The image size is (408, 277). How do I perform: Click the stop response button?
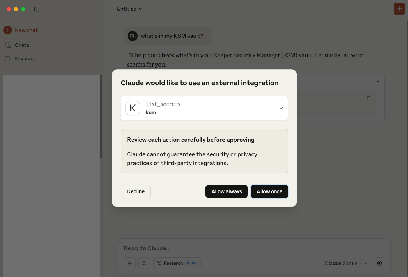[379, 263]
